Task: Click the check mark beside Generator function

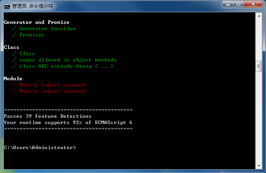Action: click(14, 29)
